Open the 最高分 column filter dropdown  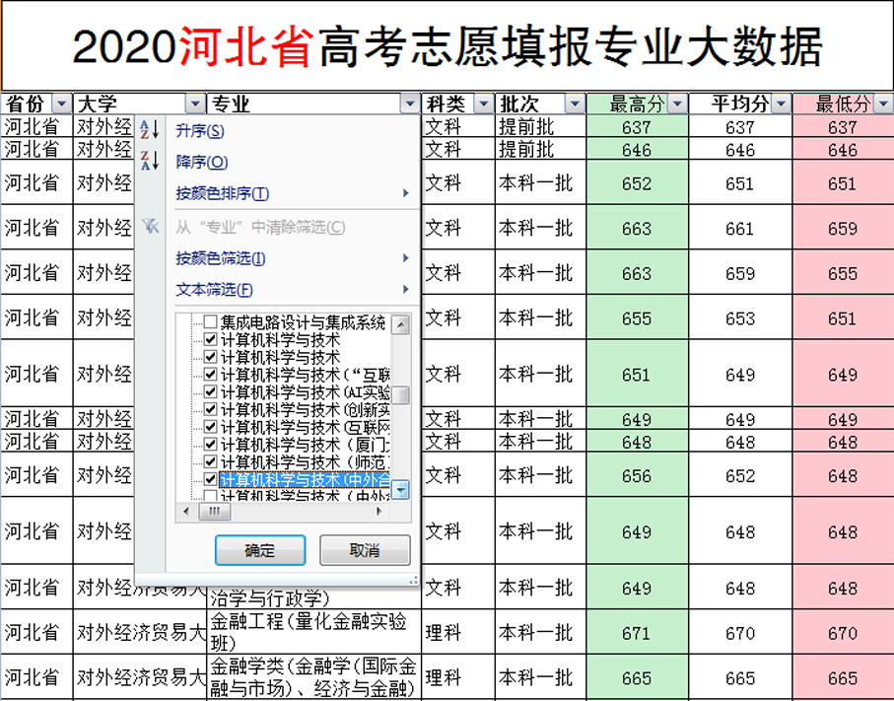[x=677, y=103]
